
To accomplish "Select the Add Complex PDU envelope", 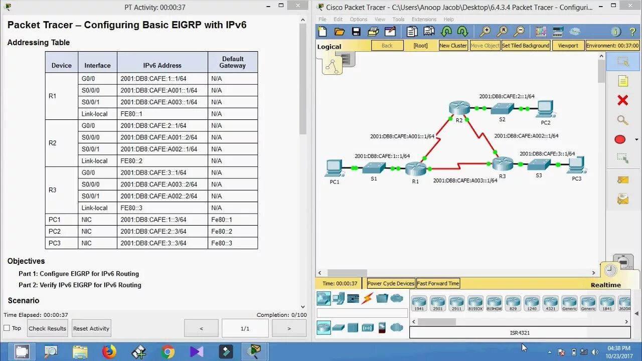I will pos(622,199).
